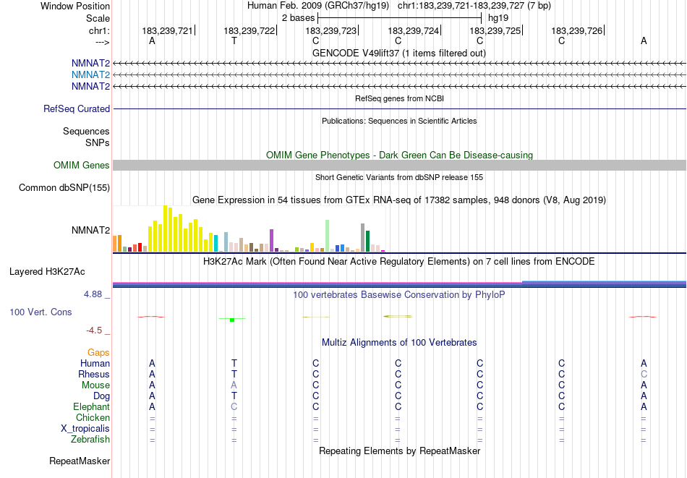Click base T in the ruler sequence row
The width and height of the screenshot is (687, 478).
234,40
